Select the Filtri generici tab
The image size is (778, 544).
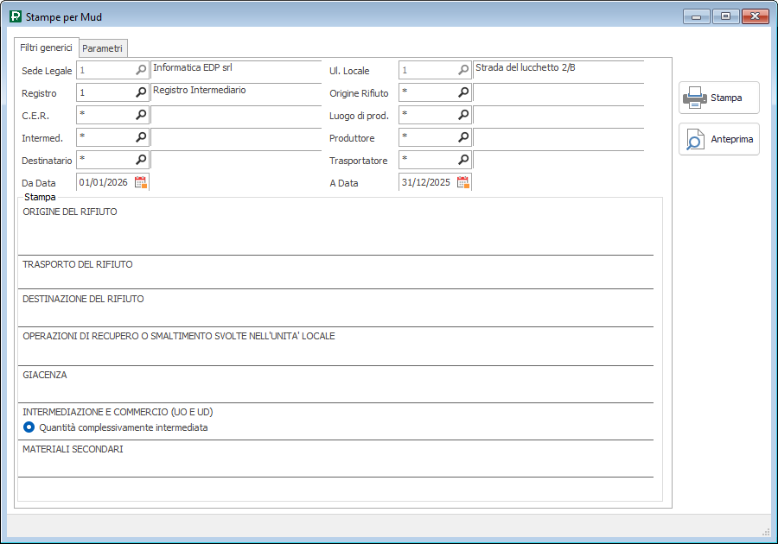[46, 47]
